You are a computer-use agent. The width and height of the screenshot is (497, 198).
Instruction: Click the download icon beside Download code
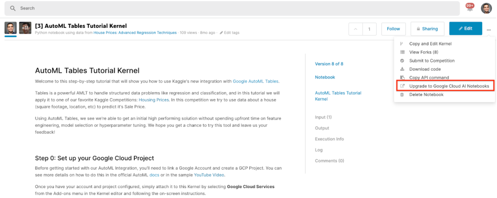coord(402,69)
